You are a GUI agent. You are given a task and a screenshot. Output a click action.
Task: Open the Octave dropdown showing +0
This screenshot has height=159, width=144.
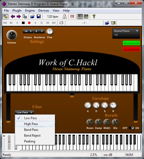click(x=28, y=31)
